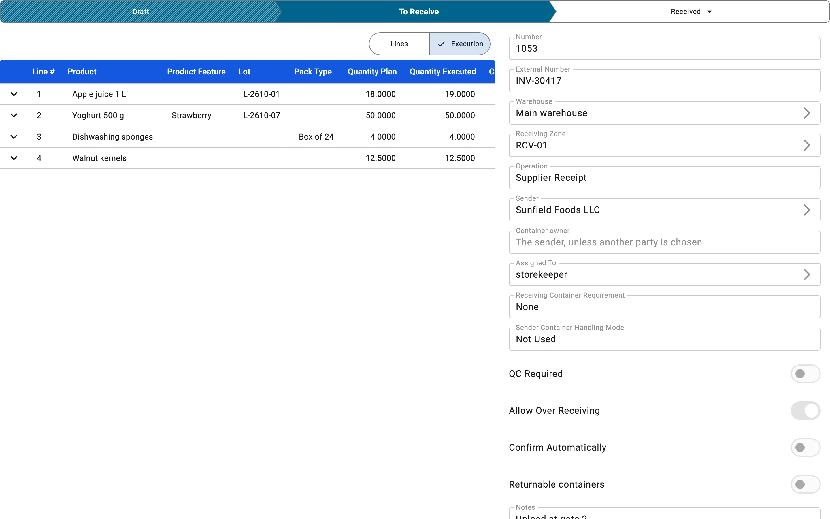Edit the External Number field INV-30417
The width and height of the screenshot is (830, 519).
click(664, 81)
